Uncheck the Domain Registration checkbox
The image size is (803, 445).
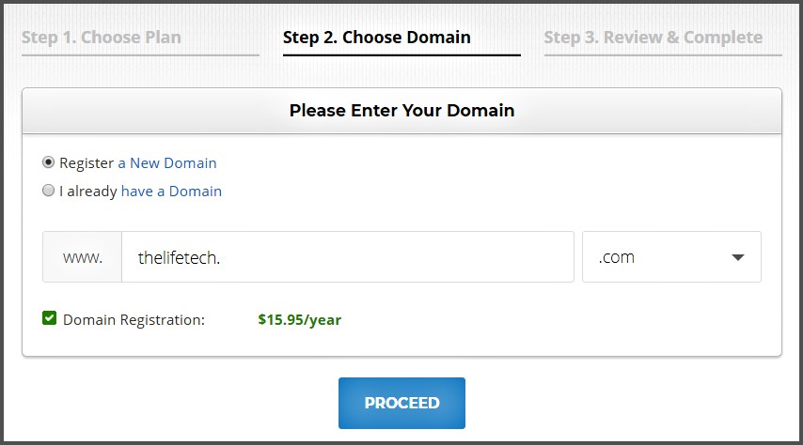click(50, 318)
